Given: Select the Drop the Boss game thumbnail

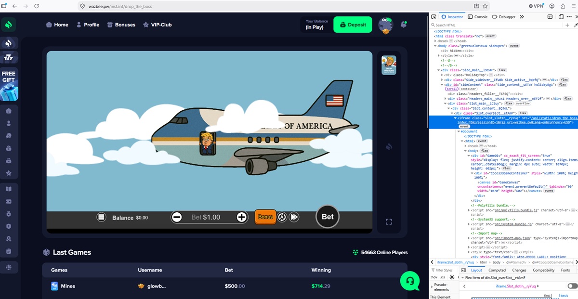Looking at the screenshot, I should tap(389, 65).
